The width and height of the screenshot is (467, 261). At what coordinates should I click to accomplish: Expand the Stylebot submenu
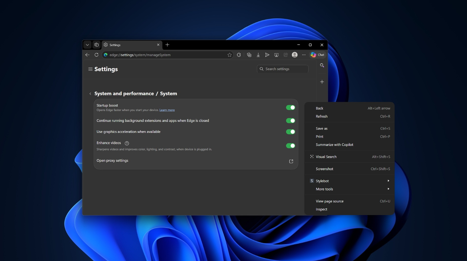point(349,181)
